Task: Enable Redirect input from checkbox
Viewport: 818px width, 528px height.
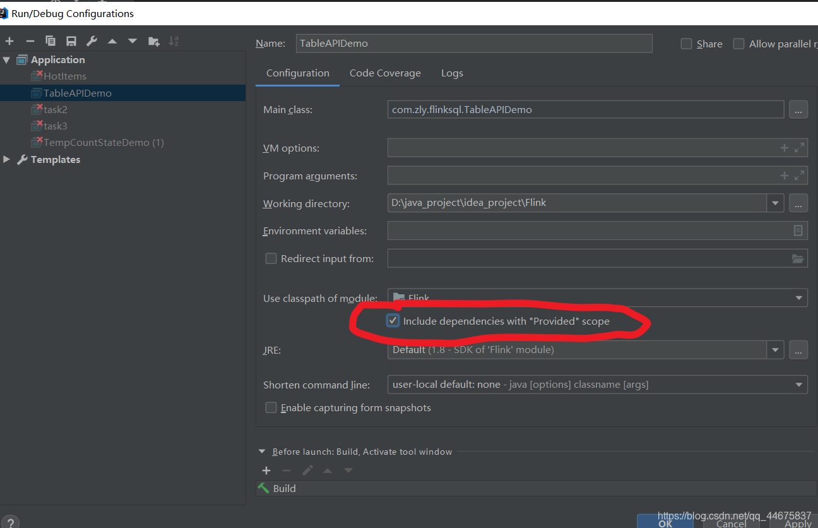Action: tap(271, 258)
